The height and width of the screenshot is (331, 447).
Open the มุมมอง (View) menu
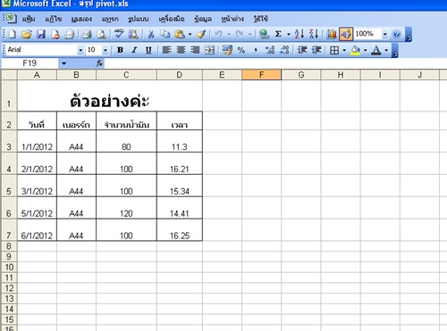point(81,19)
